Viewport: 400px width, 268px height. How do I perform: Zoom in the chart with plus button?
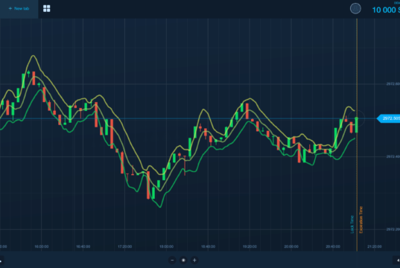[194, 260]
